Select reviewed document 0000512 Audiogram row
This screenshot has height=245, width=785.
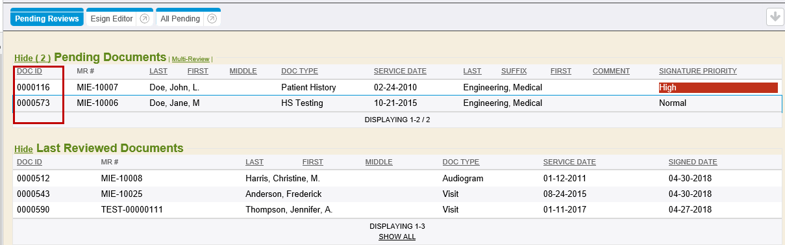397,178
